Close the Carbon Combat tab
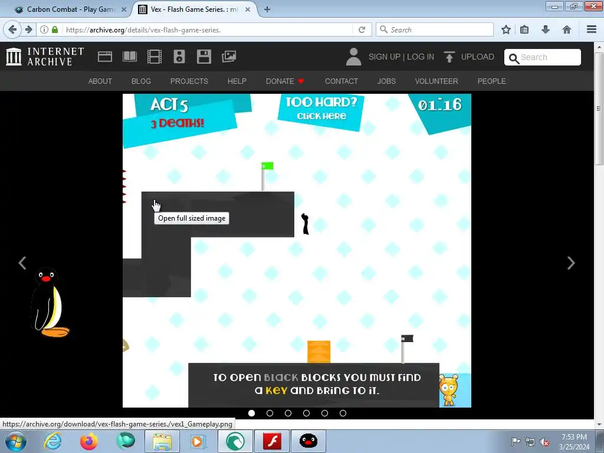 click(x=124, y=9)
